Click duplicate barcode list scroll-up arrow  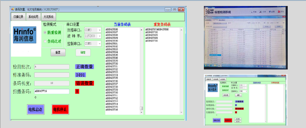181,30
